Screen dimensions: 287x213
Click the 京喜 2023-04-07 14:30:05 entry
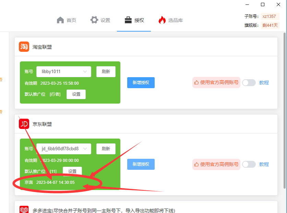pyautogui.click(x=50, y=182)
